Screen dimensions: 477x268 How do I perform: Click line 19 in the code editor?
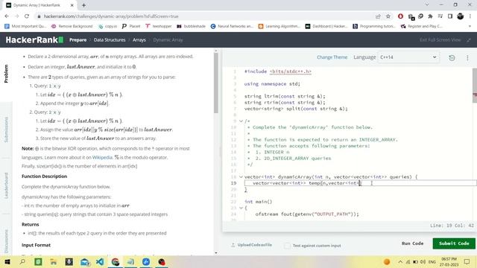click(360, 183)
